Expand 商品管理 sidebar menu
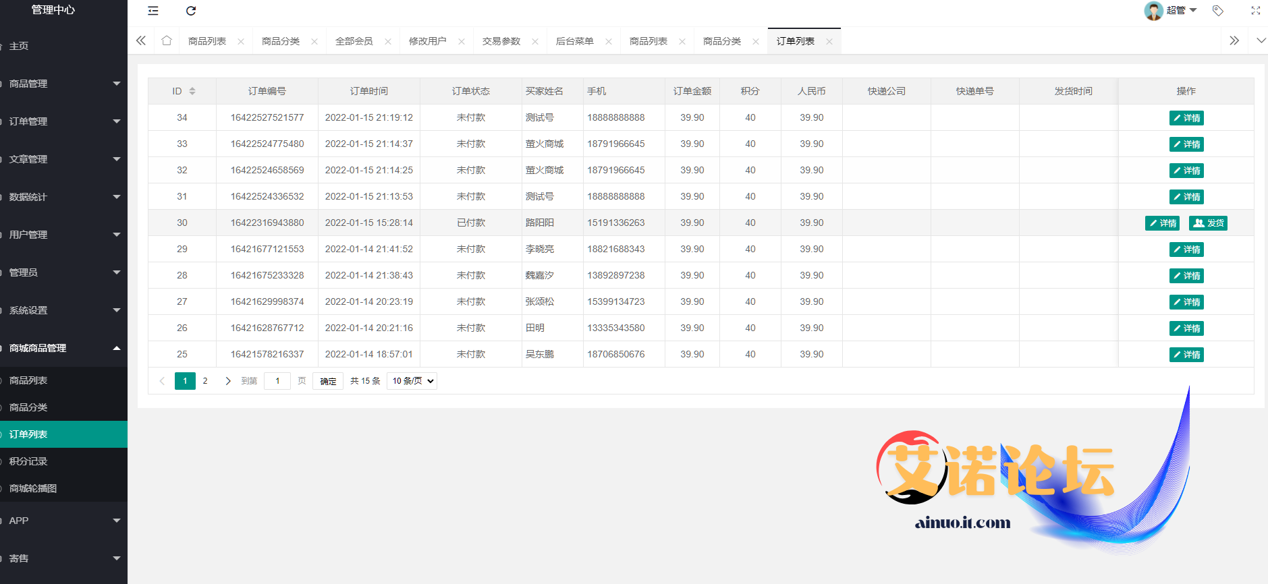This screenshot has height=584, width=1268. (63, 84)
